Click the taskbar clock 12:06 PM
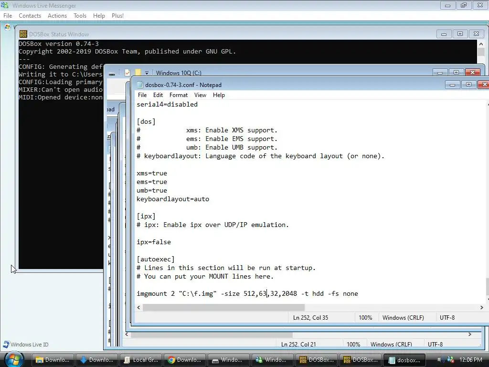Screen dimensions: 489x367 pyautogui.click(x=470, y=360)
